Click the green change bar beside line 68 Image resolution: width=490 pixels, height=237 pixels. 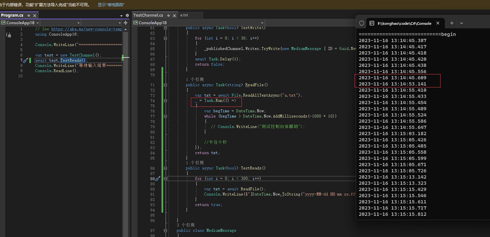[x=162, y=65]
